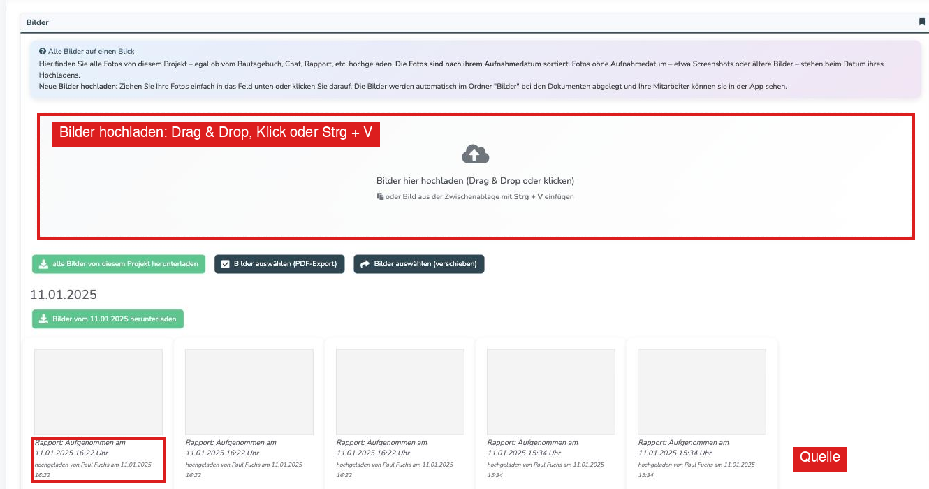The image size is (929, 489).
Task: Click the clipboard icon before "oder Bild aus der Zwischenablage"
Action: (380, 197)
